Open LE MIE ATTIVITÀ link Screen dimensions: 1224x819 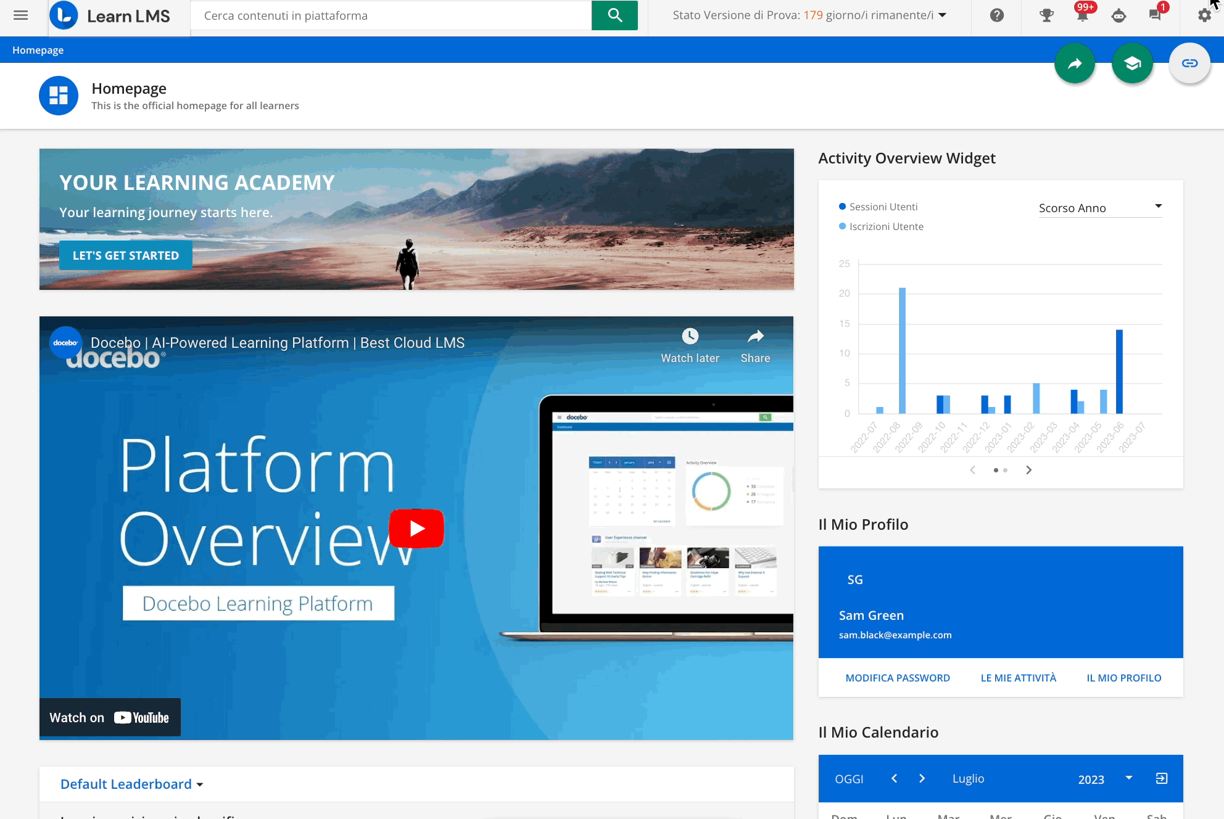tap(1019, 678)
